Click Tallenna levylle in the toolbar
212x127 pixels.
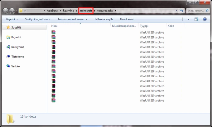(104, 19)
